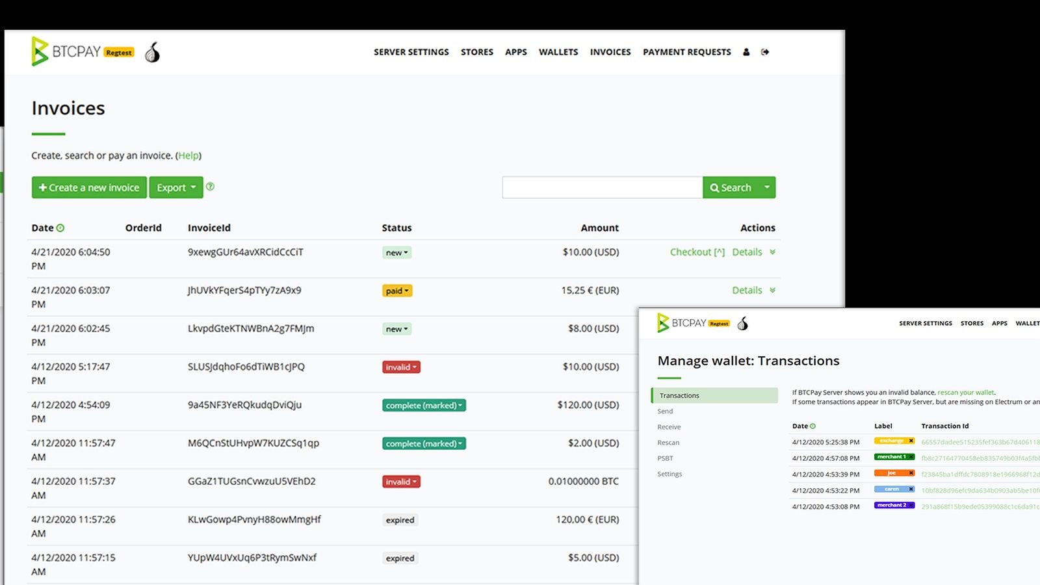Open transaction 66557dadee515235... link

[x=980, y=442]
